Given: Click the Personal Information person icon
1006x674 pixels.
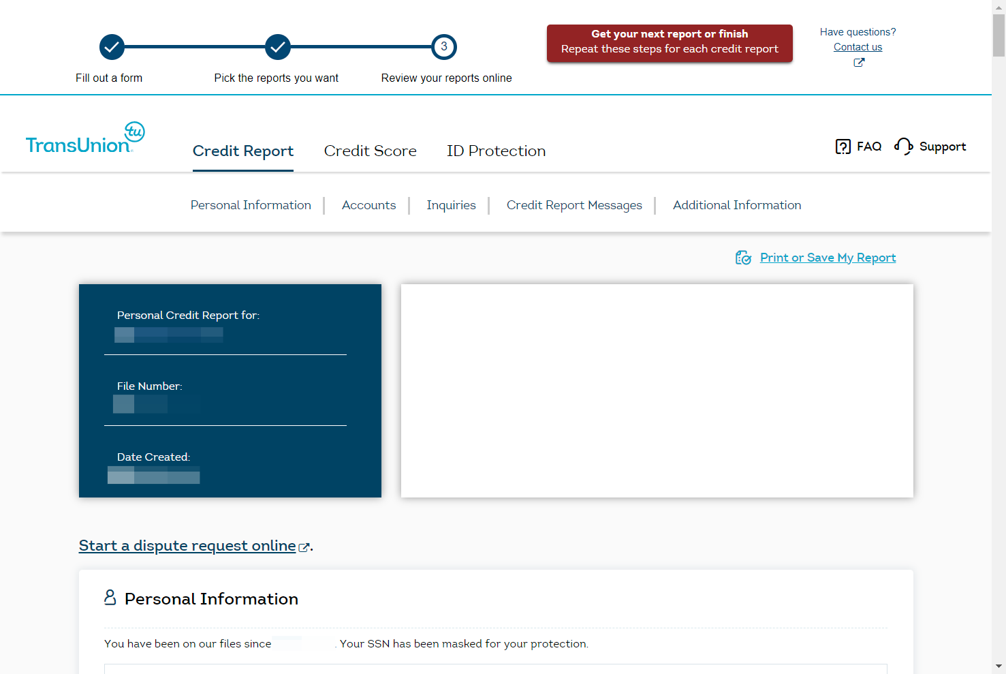Looking at the screenshot, I should coord(110,598).
